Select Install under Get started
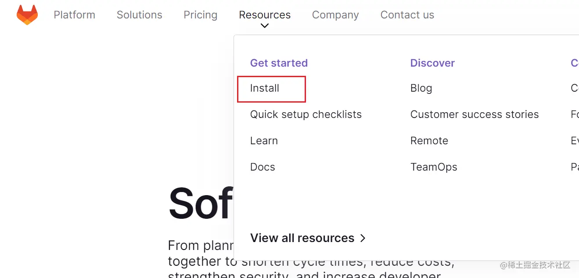Screen dimensions: 579x278 pos(265,88)
